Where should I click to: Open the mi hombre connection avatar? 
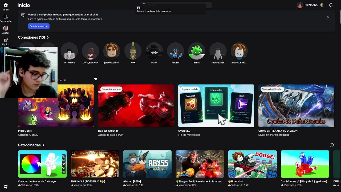(69, 51)
